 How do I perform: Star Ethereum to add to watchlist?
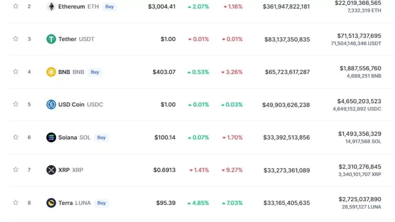15,6
